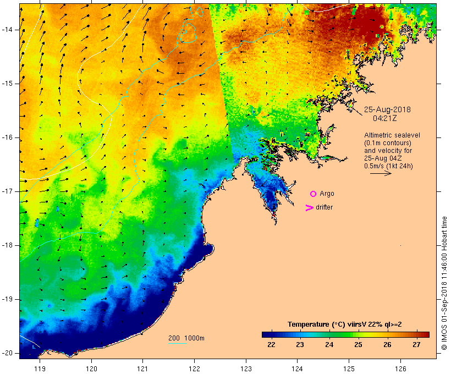451x374 pixels.
Task: Click the latitude axis label -16
Action: click(x=7, y=137)
